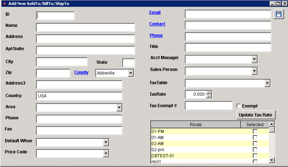Select the 01-PM route checkbox

[255, 132]
